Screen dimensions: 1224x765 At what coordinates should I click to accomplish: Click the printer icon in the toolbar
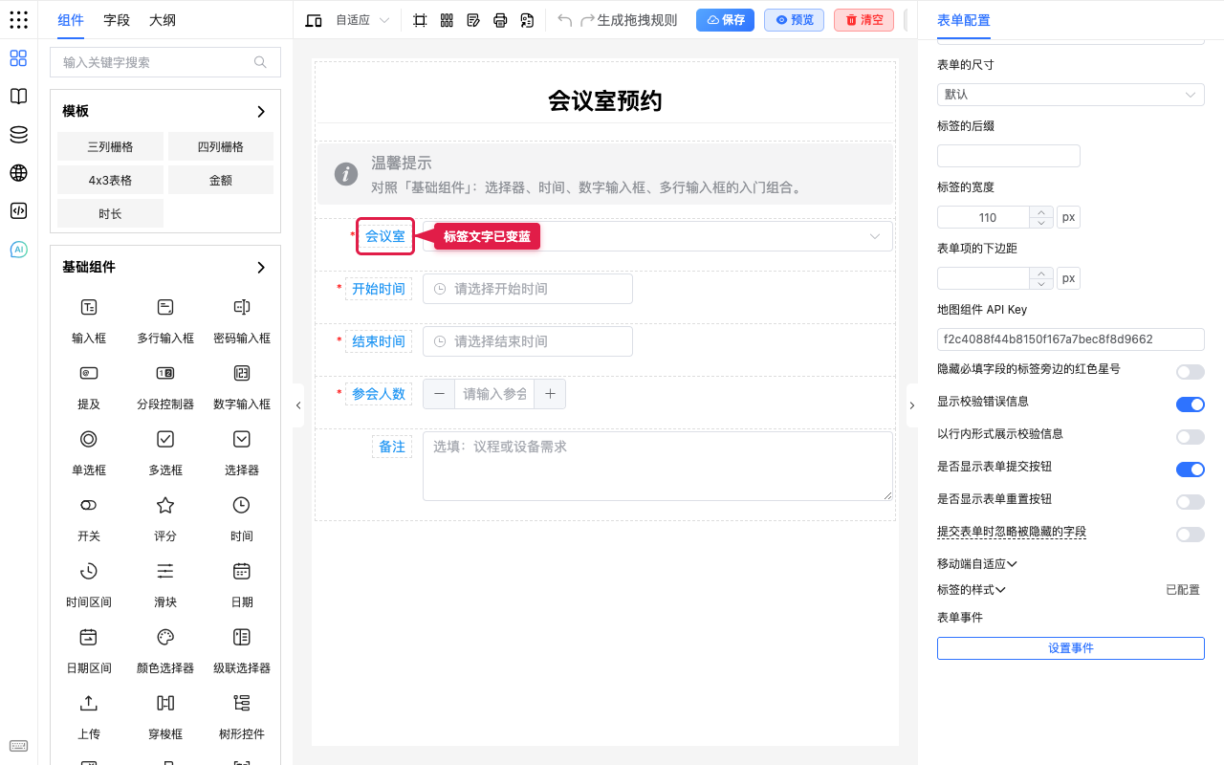(x=500, y=20)
